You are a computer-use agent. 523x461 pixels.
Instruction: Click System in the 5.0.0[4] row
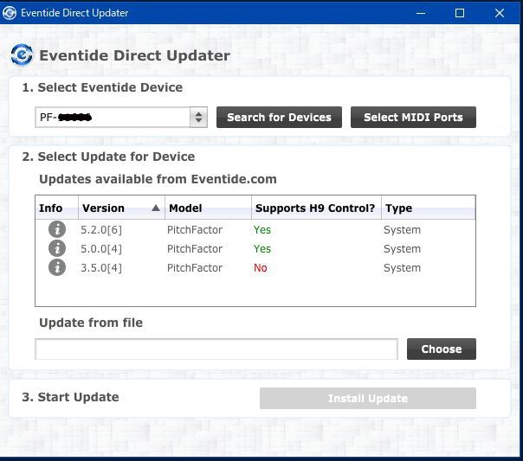[402, 249]
